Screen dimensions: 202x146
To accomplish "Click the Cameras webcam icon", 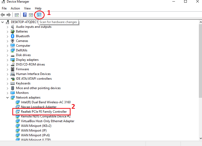I will point(13,41).
